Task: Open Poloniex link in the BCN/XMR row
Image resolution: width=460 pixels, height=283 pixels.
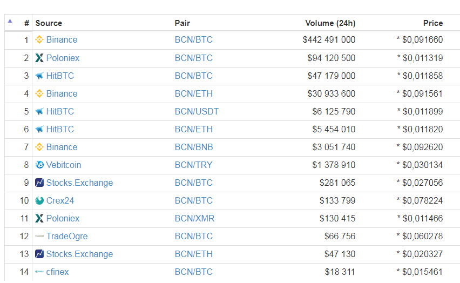Action: coord(63,218)
